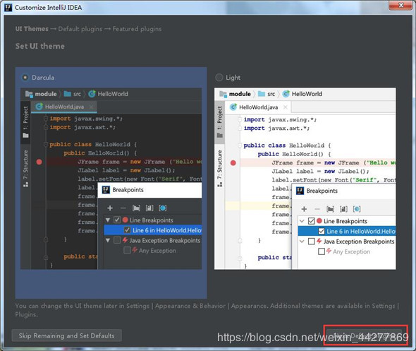The height and width of the screenshot is (351, 416).
Task: Click Skip Remaining and Set Defaults
Action: pos(66,335)
